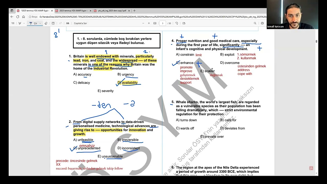The width and height of the screenshot is (327, 184).
Task: Click ismail turasan webcam thumbnail
Action: click(293, 14)
